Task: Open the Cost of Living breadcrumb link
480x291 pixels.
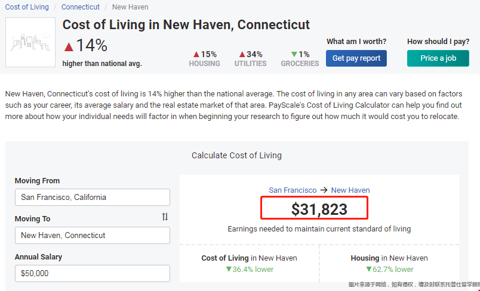Action: (x=27, y=7)
